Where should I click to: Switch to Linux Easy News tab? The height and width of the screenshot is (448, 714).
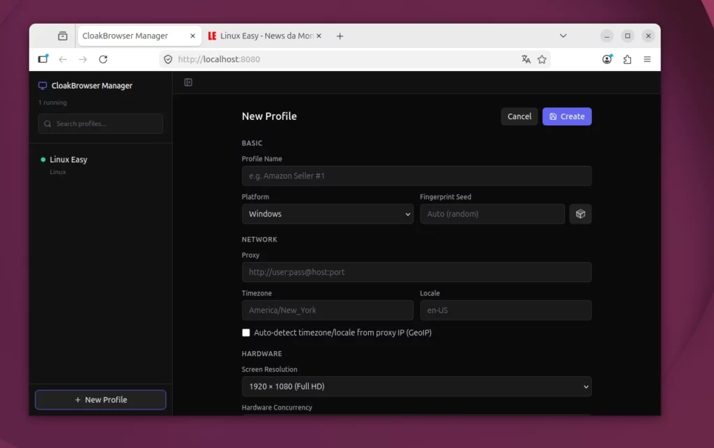(264, 36)
